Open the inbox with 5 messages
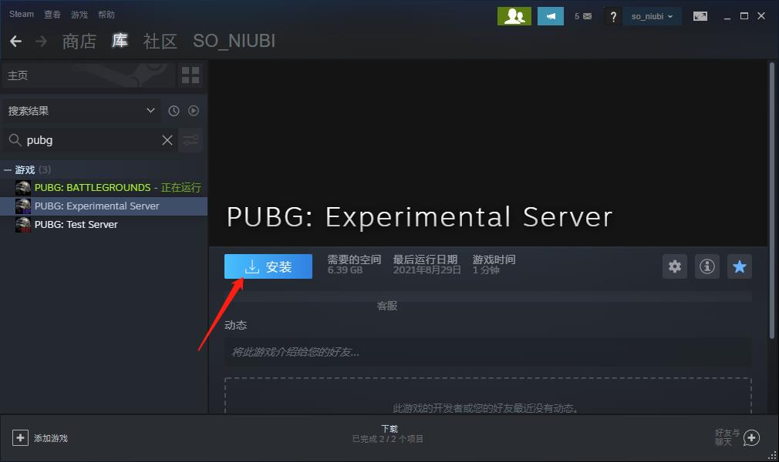This screenshot has width=779, height=462. pos(583,16)
